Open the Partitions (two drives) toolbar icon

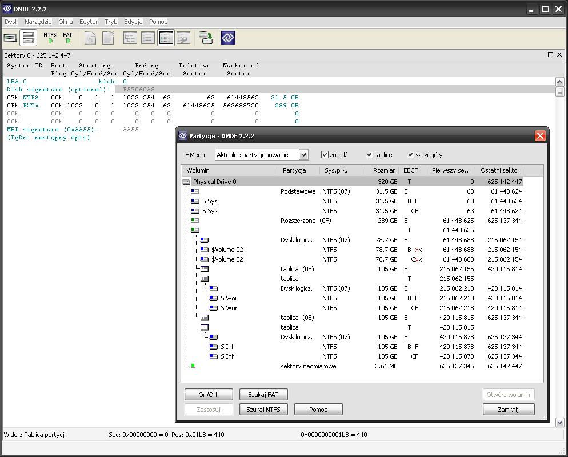coord(28,38)
